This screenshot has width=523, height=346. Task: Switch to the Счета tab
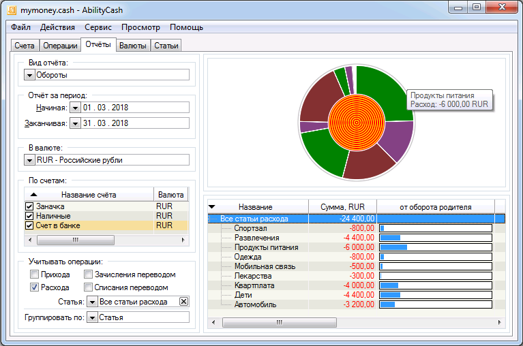(x=25, y=46)
